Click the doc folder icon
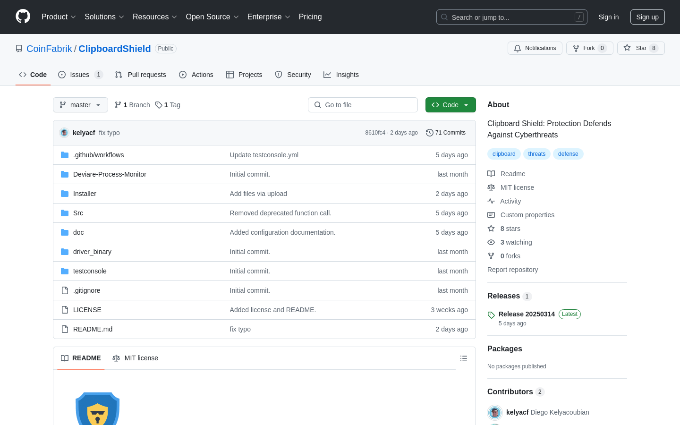680x425 pixels. click(x=65, y=232)
